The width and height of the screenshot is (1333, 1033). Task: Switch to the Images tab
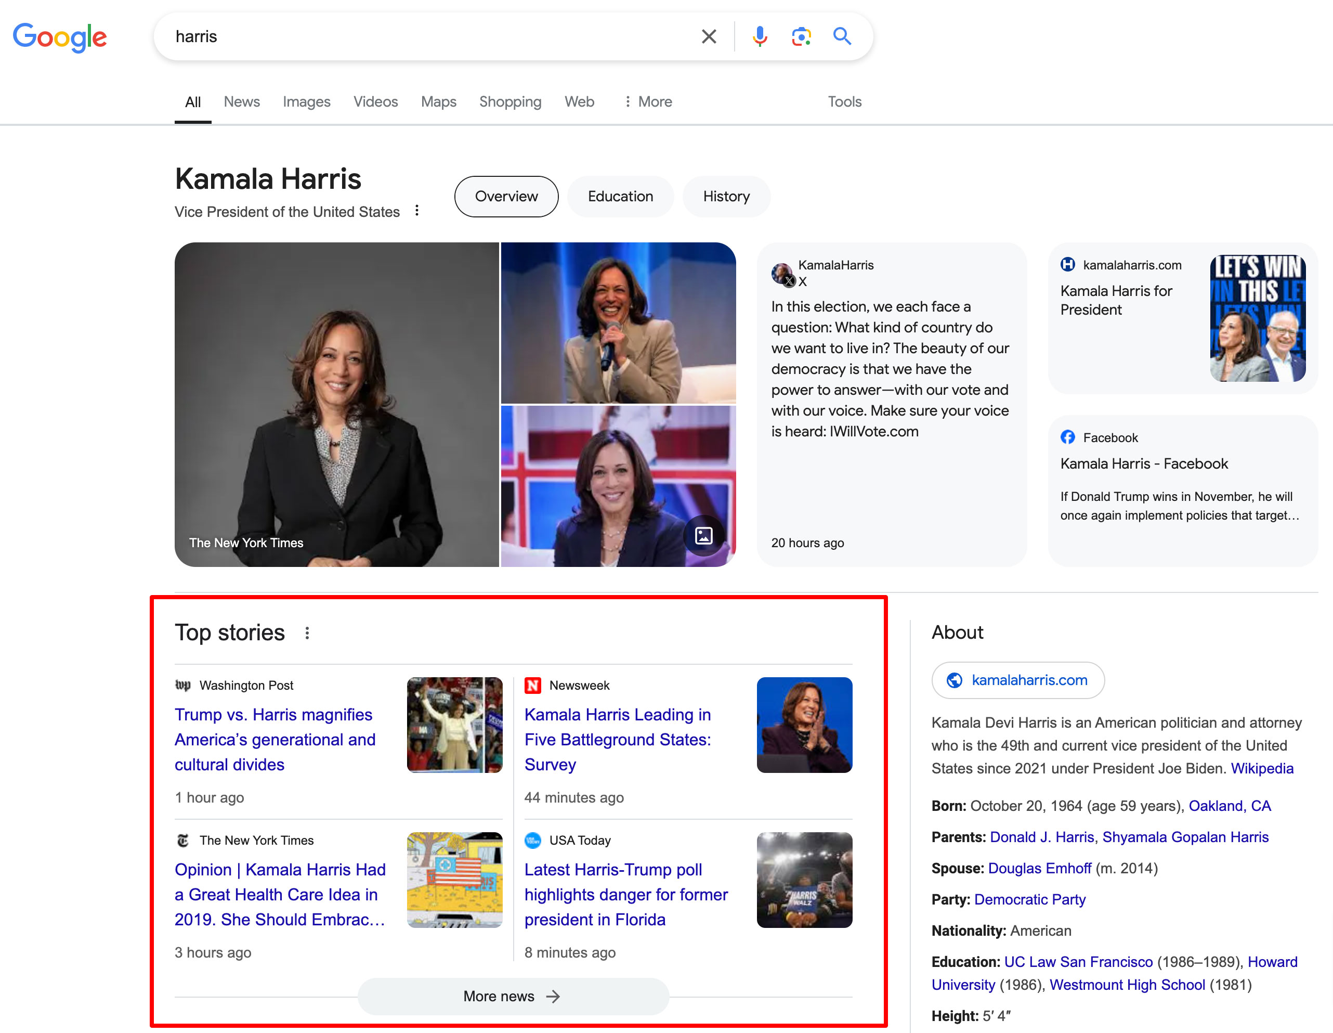306,101
